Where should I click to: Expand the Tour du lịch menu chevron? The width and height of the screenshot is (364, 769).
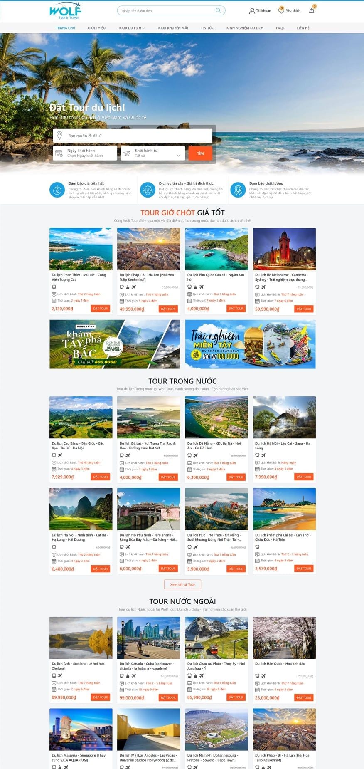point(144,28)
